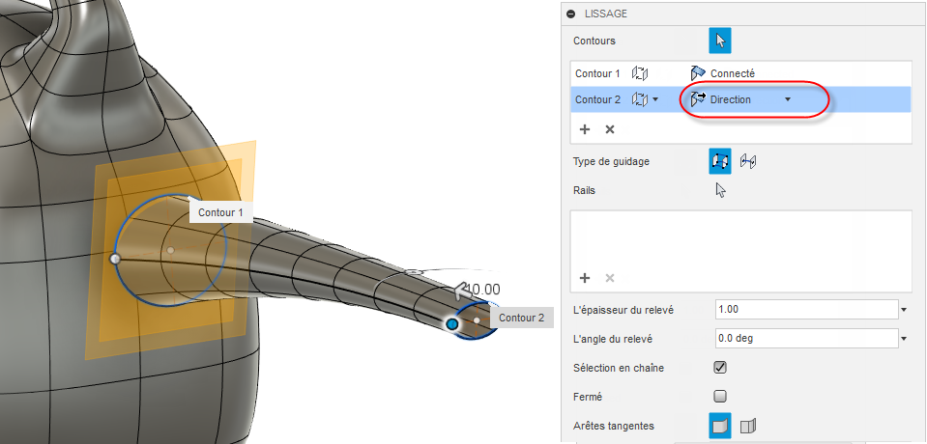Click the Direction condition icon
927x444 pixels.
tap(698, 99)
